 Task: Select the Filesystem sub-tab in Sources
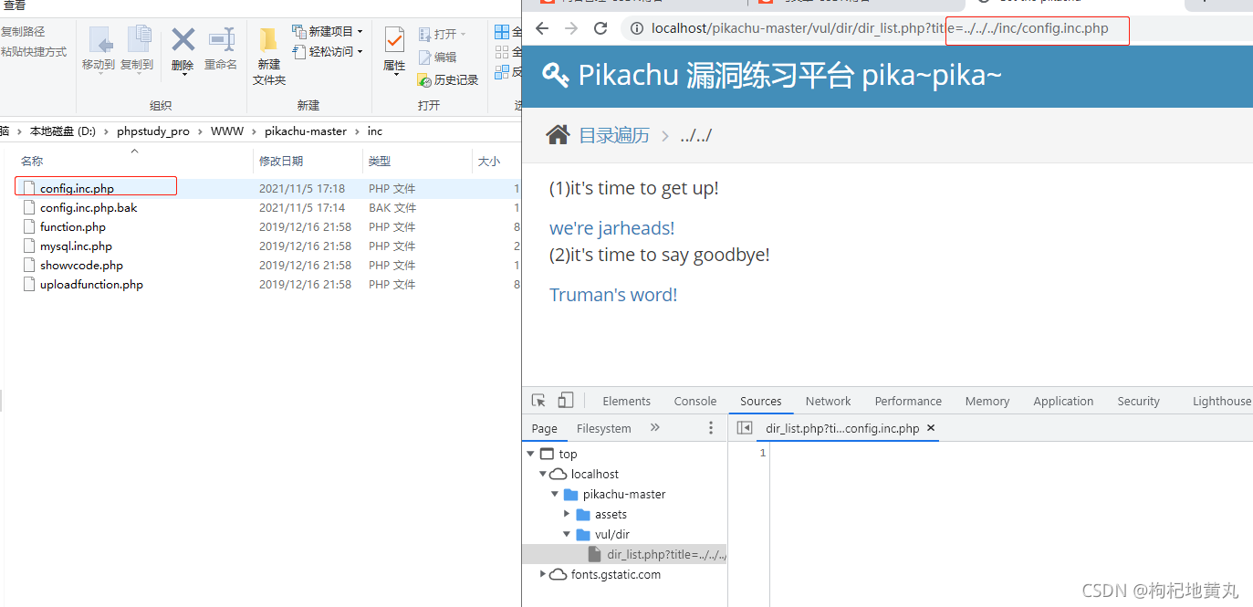(604, 428)
